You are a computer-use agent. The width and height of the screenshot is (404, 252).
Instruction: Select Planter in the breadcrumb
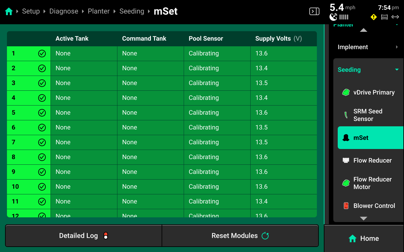click(98, 11)
